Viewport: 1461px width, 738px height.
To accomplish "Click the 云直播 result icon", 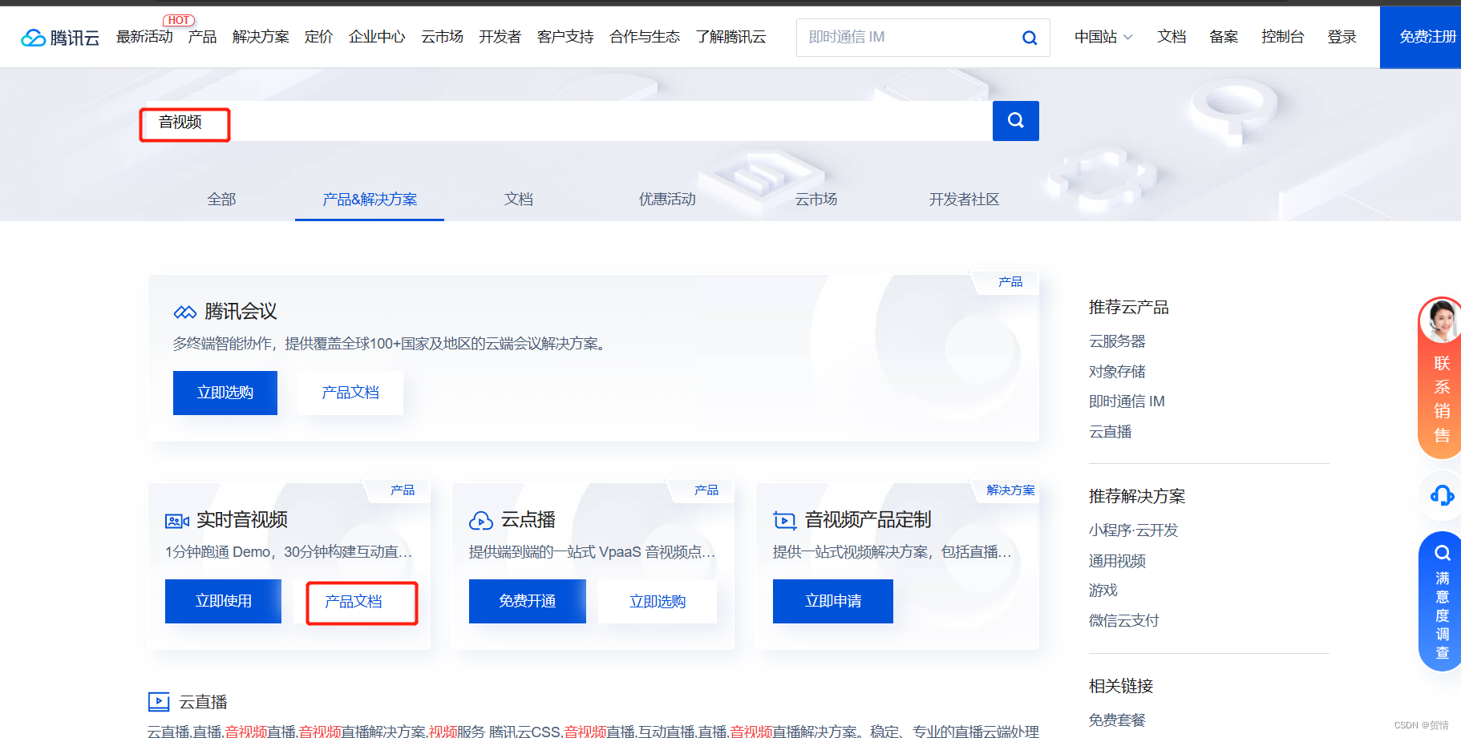I will coord(159,703).
